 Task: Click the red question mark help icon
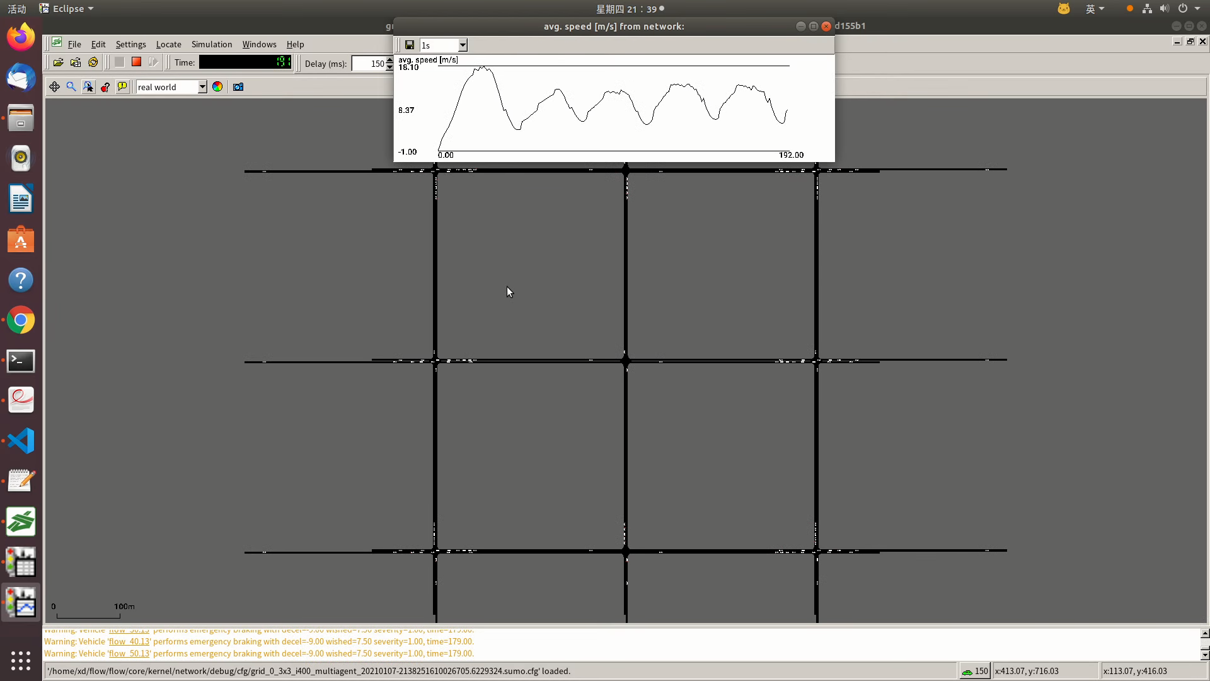105,87
